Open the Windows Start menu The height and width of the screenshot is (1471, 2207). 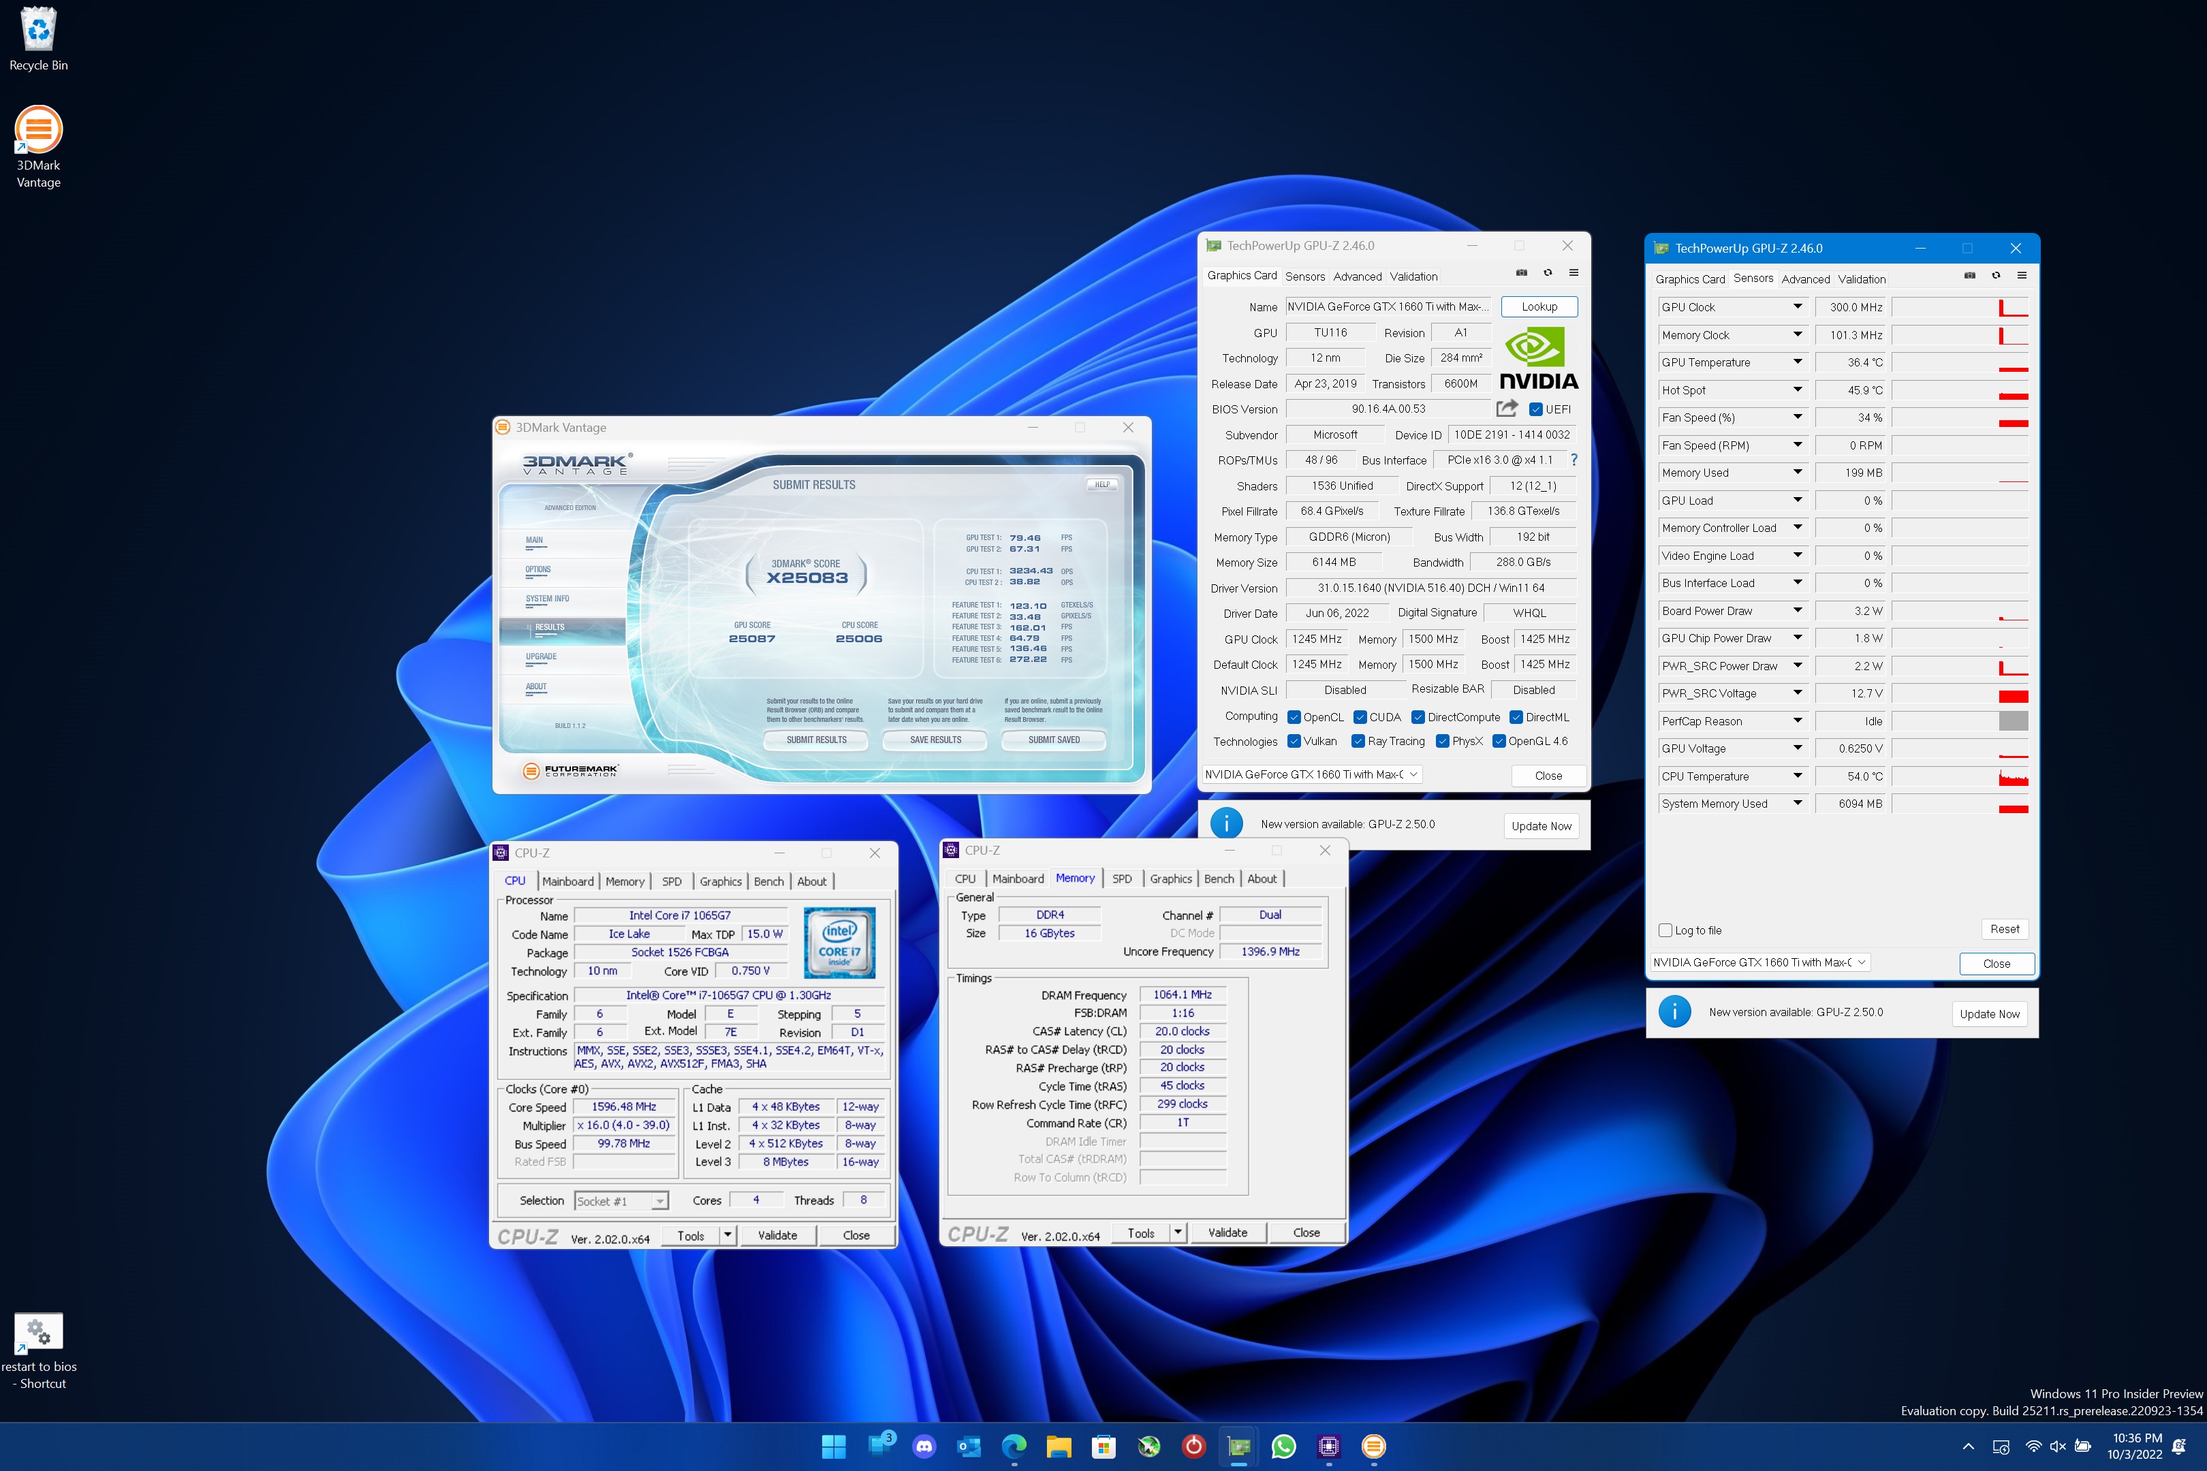(833, 1446)
